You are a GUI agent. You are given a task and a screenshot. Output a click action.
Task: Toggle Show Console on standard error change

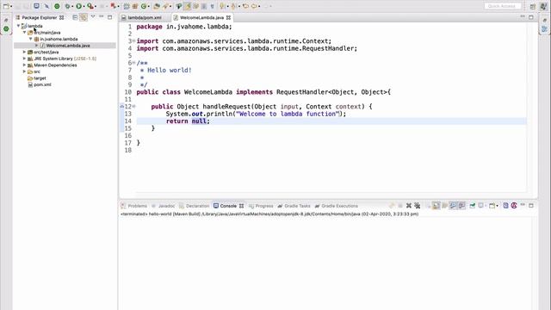tap(462, 206)
